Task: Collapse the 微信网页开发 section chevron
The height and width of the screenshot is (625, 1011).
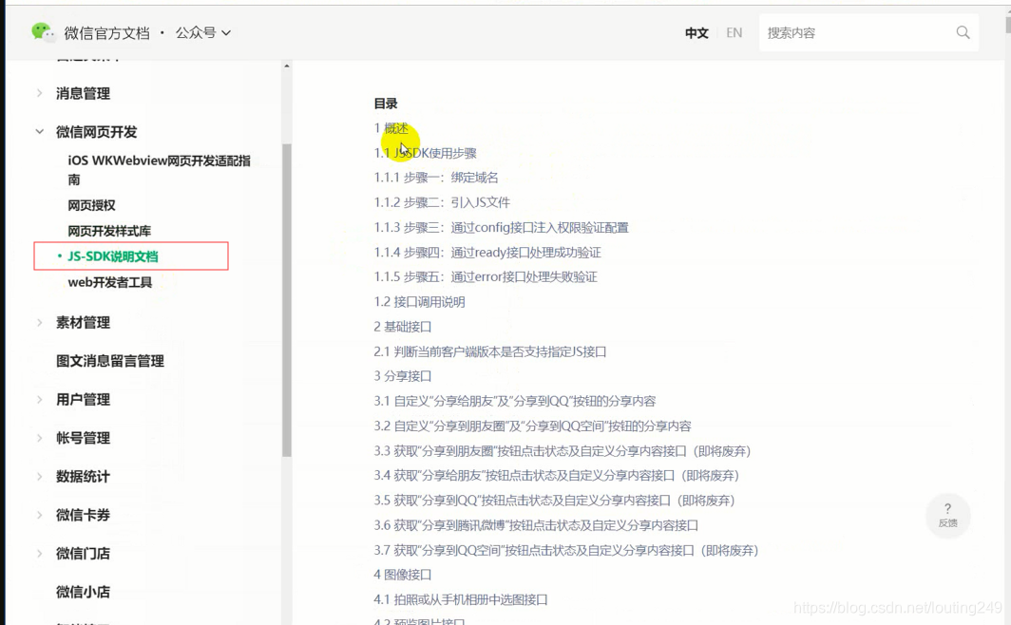Action: (x=39, y=131)
